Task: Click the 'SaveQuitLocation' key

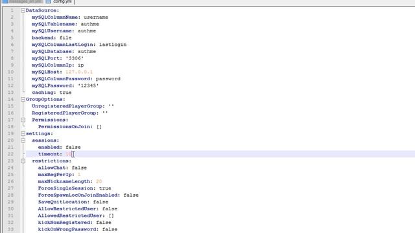Action: coord(62,202)
